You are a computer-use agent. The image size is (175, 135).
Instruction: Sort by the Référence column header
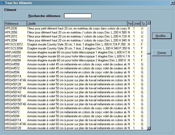click(x=16, y=24)
